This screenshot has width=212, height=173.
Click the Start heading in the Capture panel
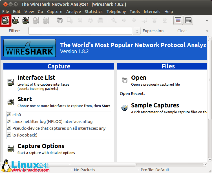(x=25, y=99)
